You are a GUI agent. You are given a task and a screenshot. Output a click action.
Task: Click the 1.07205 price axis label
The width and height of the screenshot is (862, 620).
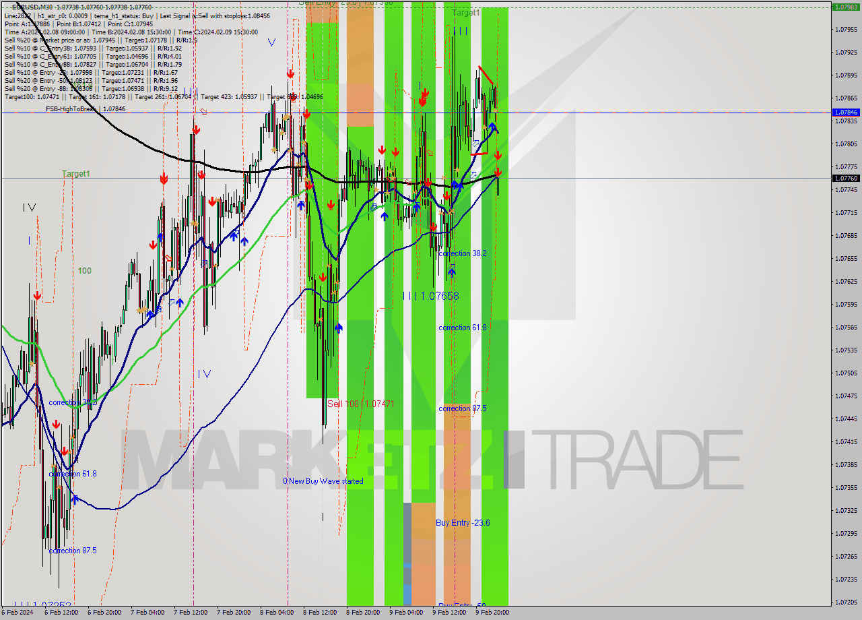point(846,602)
